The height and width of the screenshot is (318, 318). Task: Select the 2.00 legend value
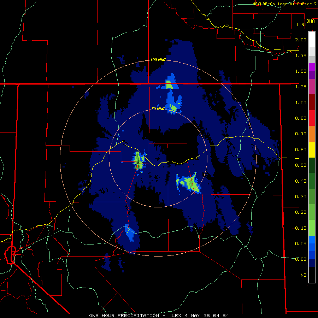pyautogui.click(x=301, y=40)
